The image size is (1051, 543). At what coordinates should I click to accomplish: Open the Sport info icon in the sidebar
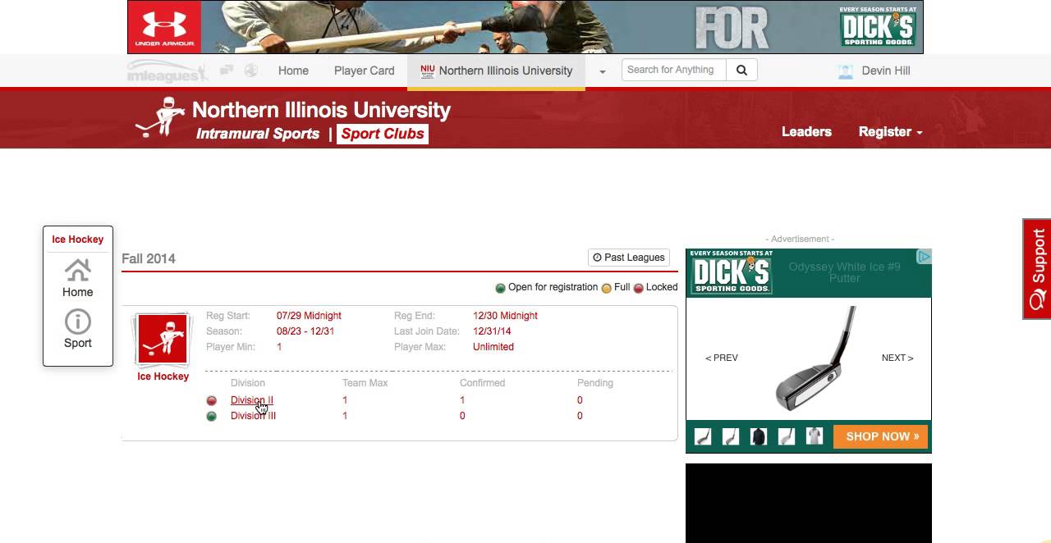pos(78,322)
